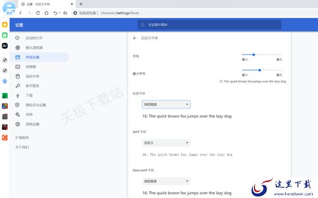
Task: Click the browser back arrow button
Action: click(21, 13)
